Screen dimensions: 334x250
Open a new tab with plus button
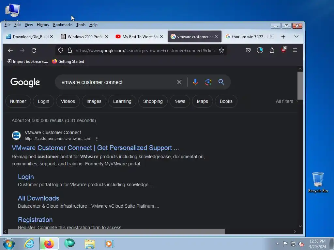pos(283,36)
